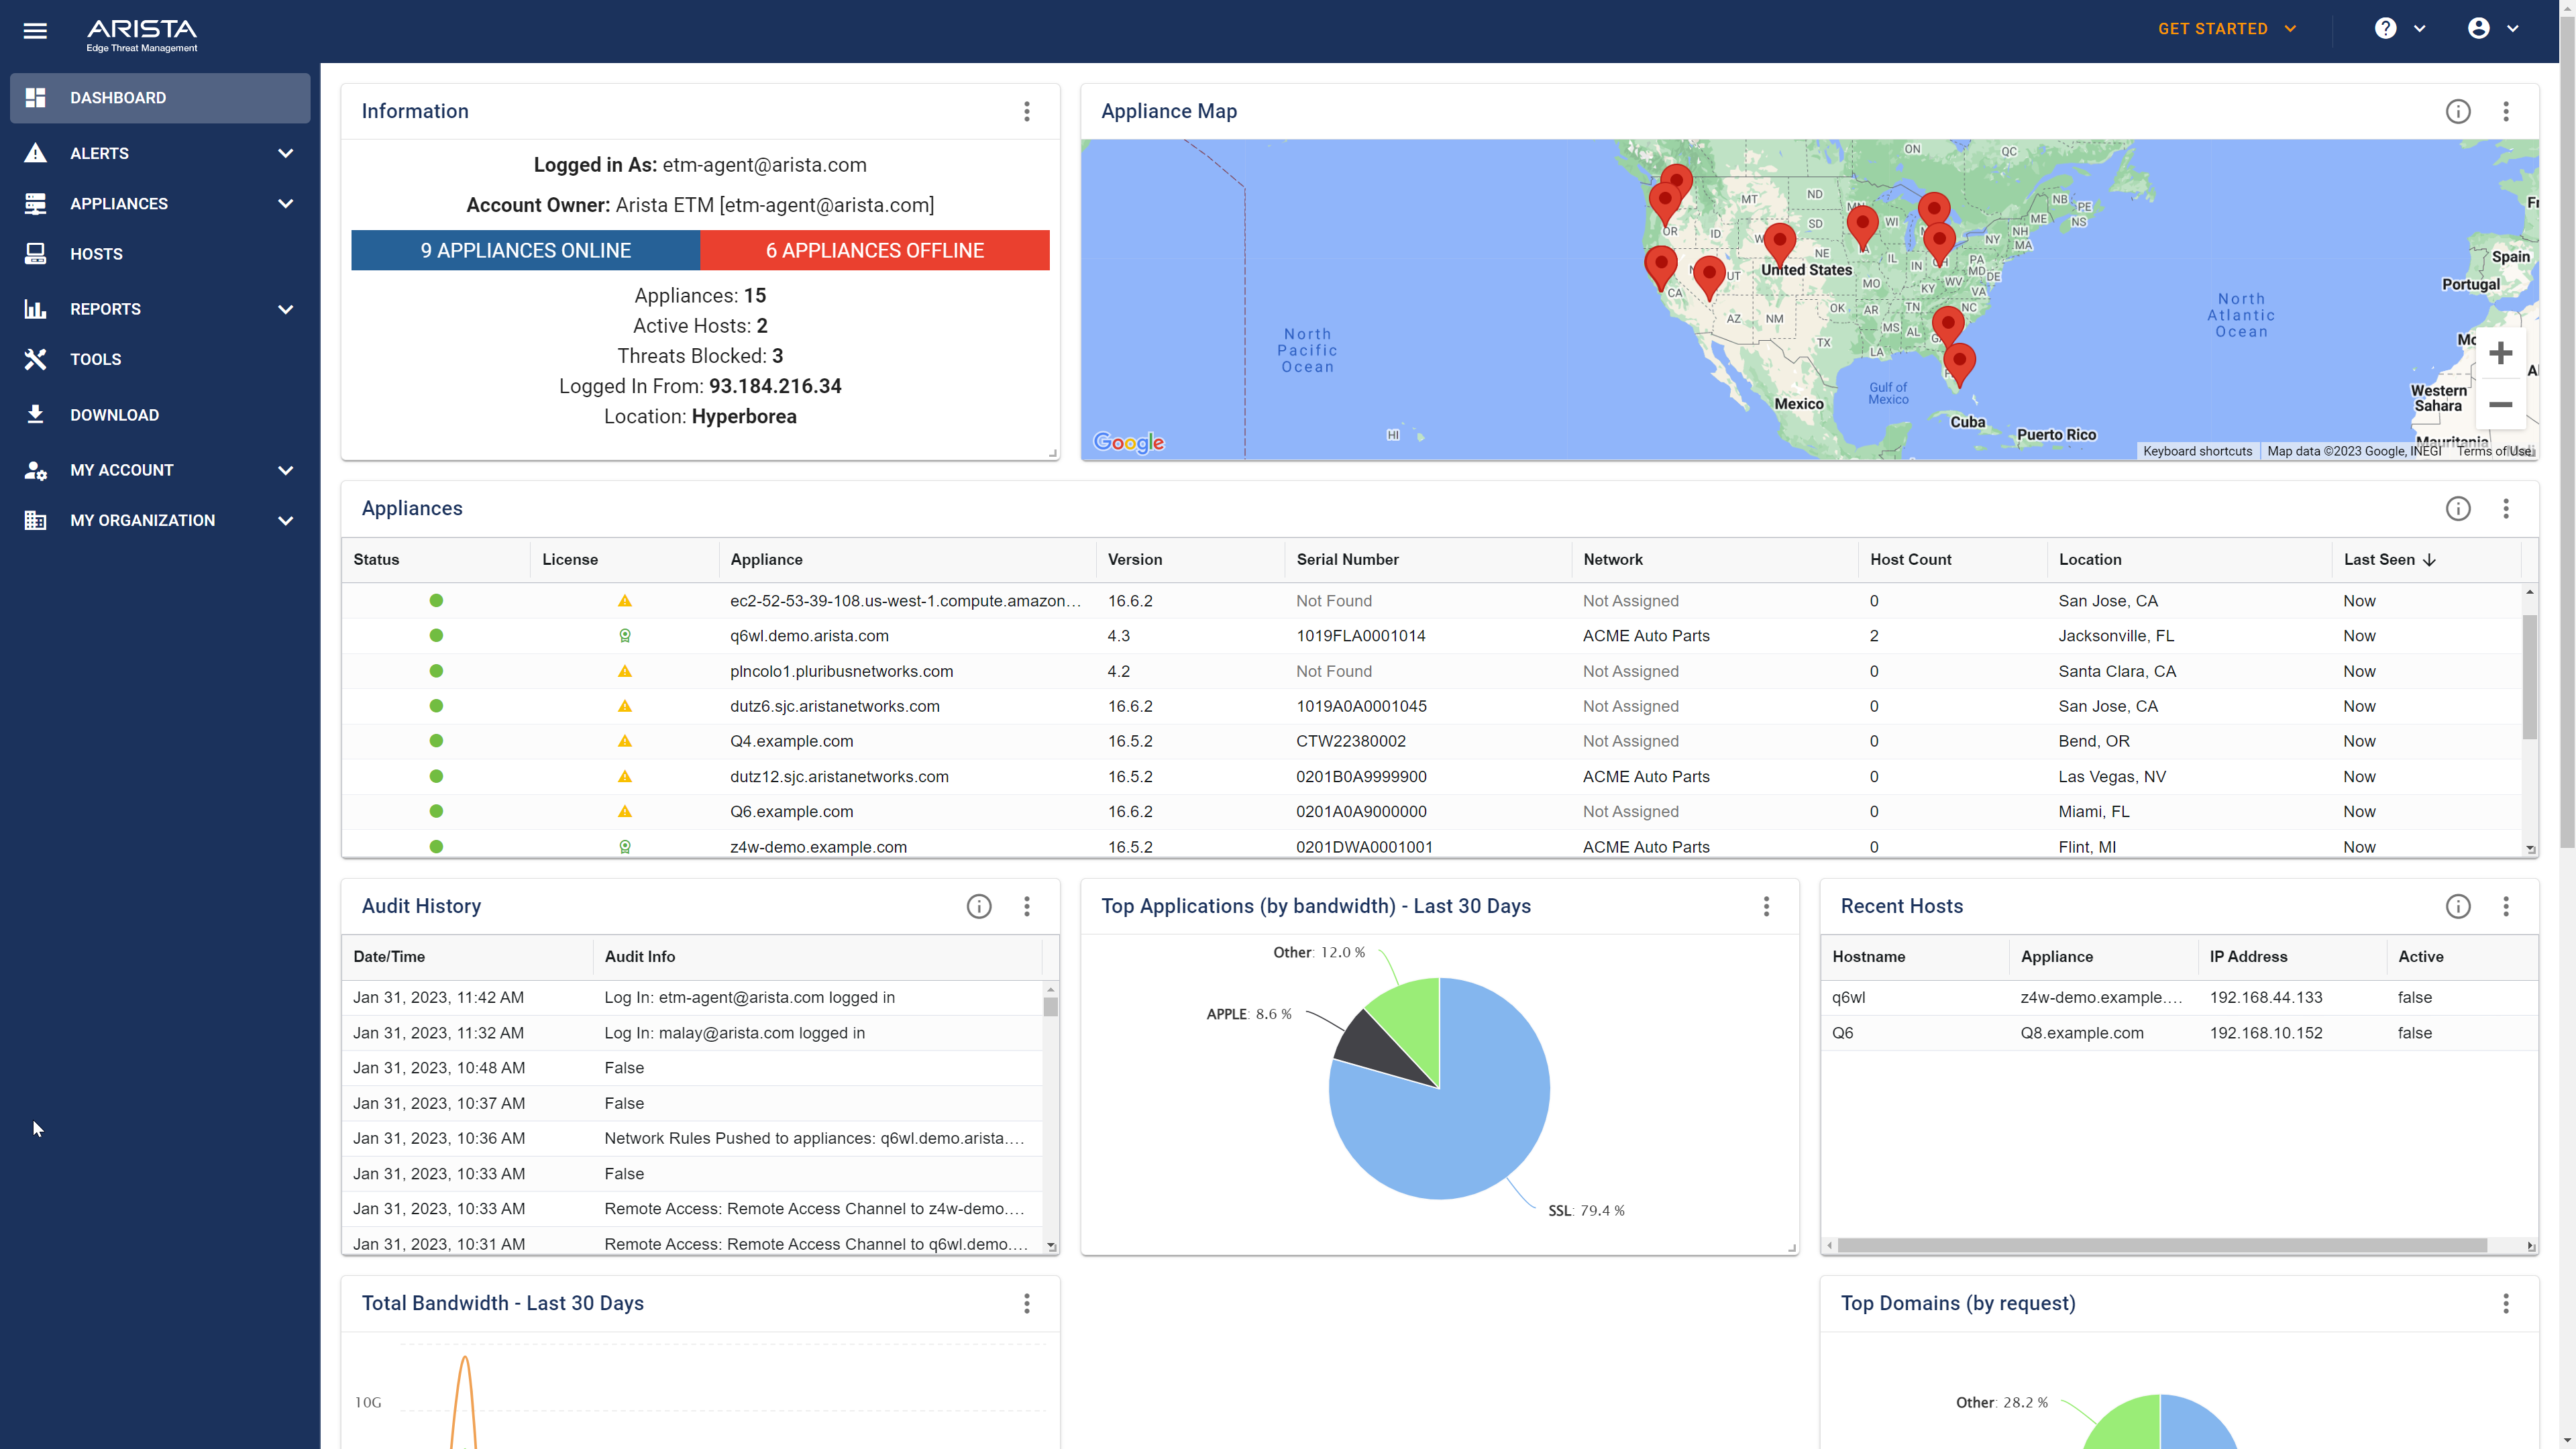Open the user account avatar icon
The image size is (2576, 1449).
[2479, 29]
